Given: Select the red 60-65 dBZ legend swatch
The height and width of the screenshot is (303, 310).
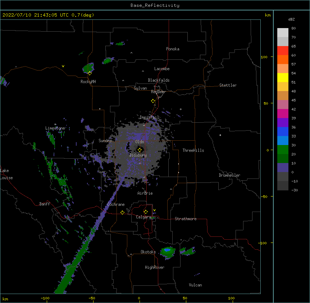Looking at the screenshot, I should coord(283,50).
